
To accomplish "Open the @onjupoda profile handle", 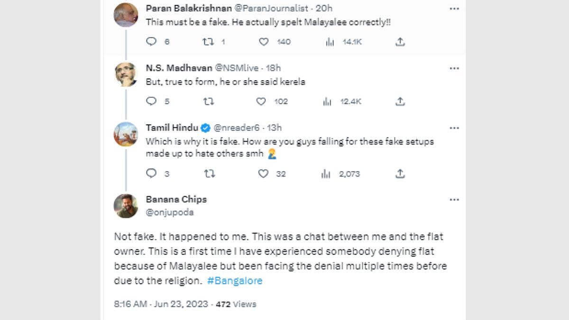I will pos(170,212).
